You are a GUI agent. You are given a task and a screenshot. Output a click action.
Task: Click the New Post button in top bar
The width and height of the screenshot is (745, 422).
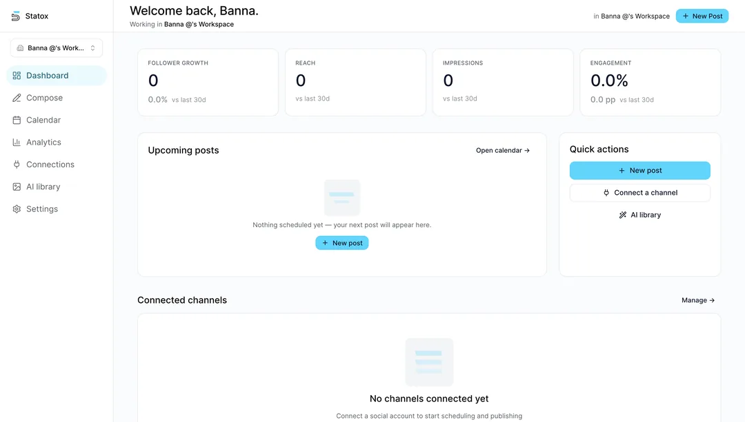click(x=702, y=16)
